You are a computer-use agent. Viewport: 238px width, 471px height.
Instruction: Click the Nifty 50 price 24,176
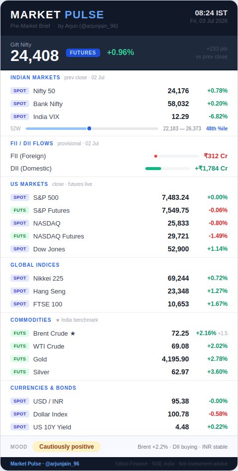[x=178, y=91]
